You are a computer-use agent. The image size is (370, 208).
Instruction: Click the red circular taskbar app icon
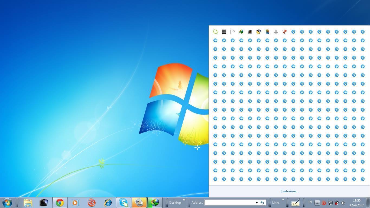coord(92,203)
